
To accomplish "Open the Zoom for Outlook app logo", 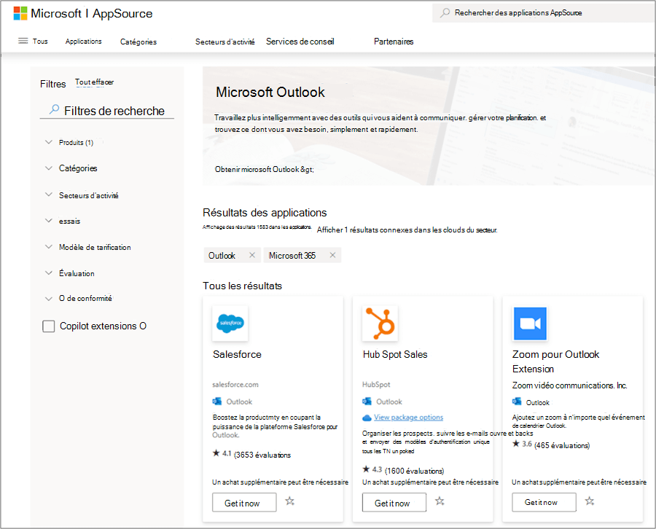I will point(530,324).
